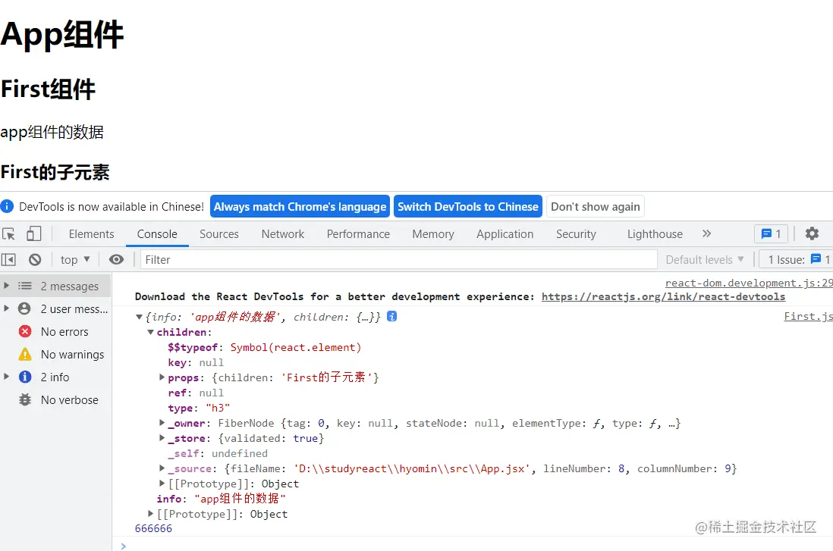833x551 pixels.
Task: Click the ref: null property line
Action: click(196, 393)
